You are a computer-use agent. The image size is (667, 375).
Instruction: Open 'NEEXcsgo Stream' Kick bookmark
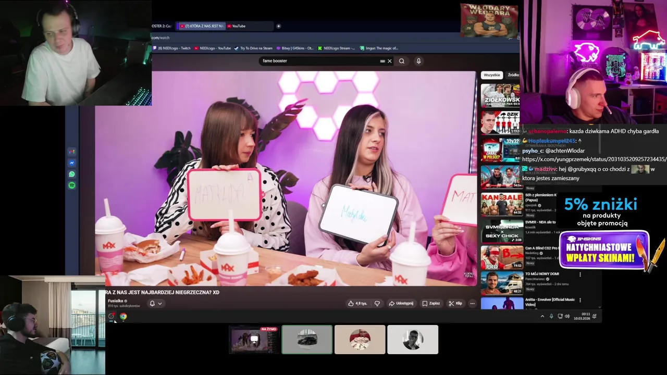click(336, 48)
